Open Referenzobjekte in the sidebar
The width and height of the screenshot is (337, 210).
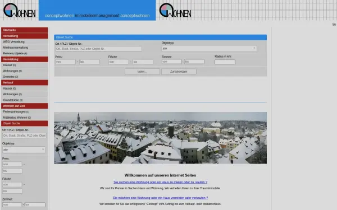pyautogui.click(x=25, y=53)
